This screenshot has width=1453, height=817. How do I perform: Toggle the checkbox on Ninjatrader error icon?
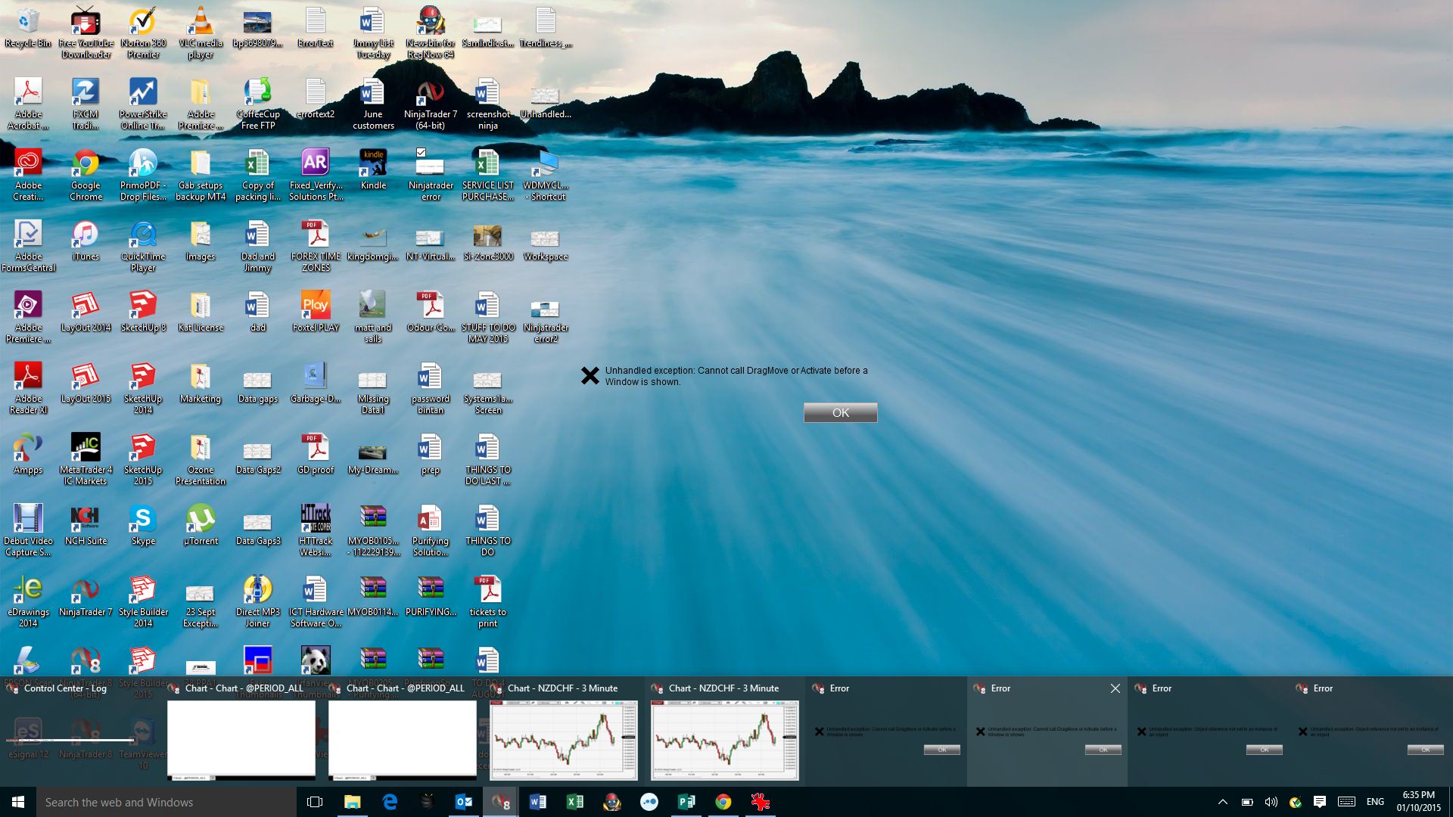point(421,153)
